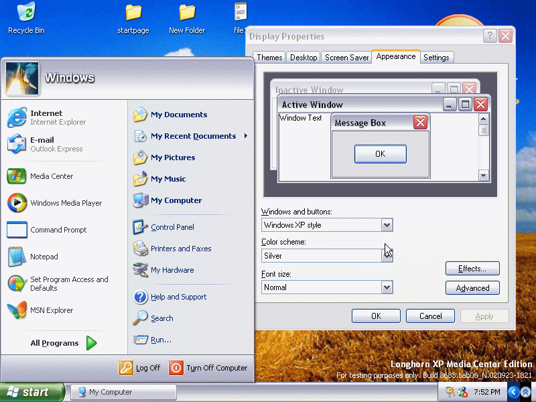Click the Start button on taskbar

32,392
